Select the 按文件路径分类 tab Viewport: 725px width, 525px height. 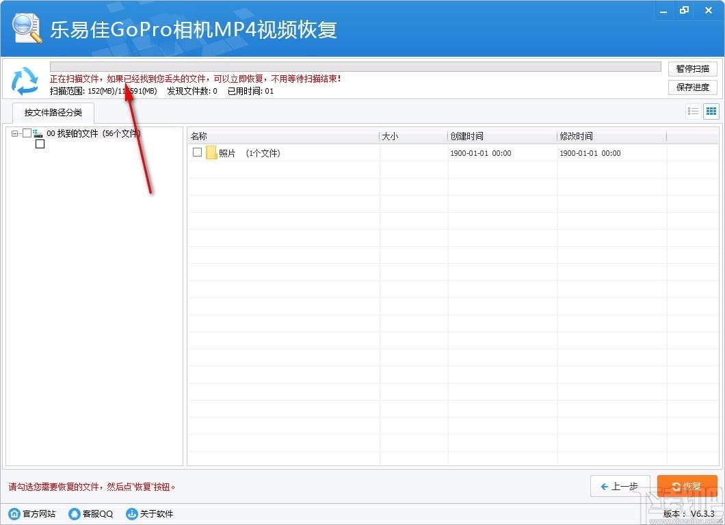point(53,112)
